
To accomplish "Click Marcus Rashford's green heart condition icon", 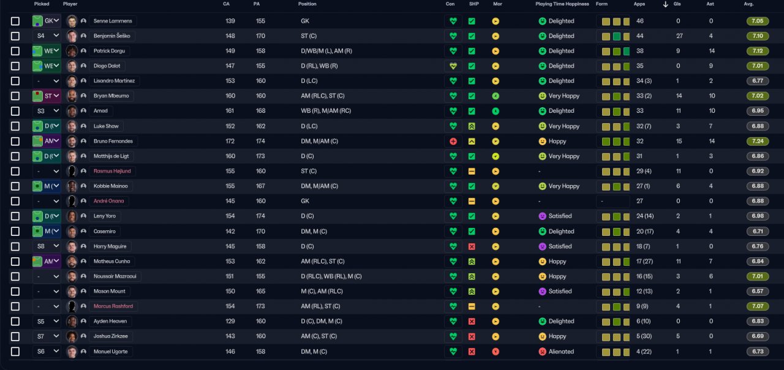I will pyautogui.click(x=453, y=306).
